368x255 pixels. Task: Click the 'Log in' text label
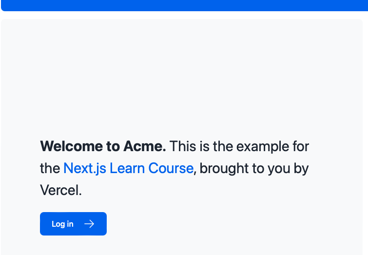pyautogui.click(x=62, y=224)
